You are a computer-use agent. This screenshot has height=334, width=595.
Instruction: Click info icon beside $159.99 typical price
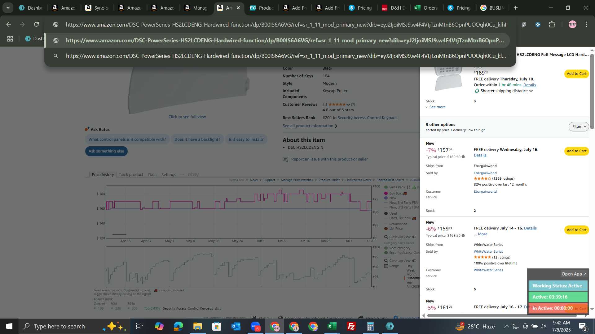click(463, 236)
